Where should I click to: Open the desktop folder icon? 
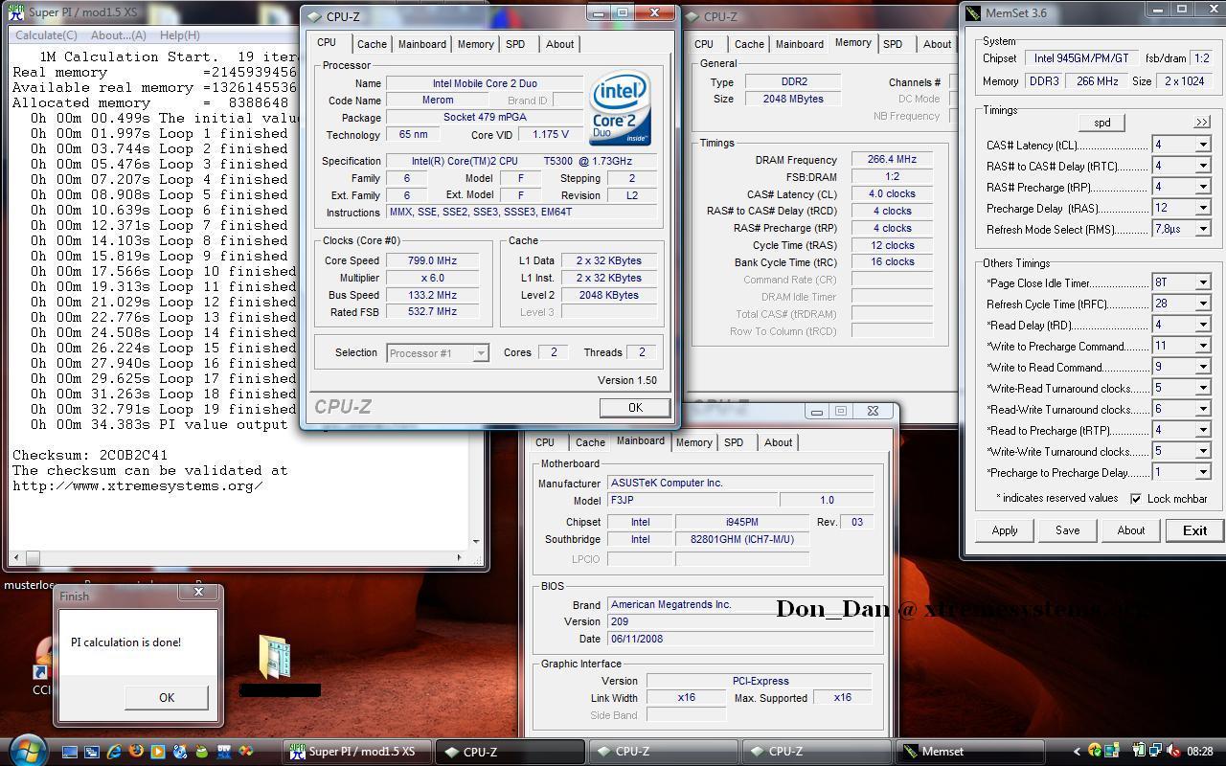(275, 656)
